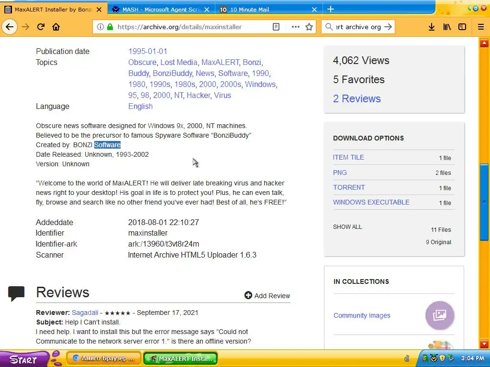
Task: Download the WINDOWS EXECUTABLE file
Action: (x=371, y=202)
